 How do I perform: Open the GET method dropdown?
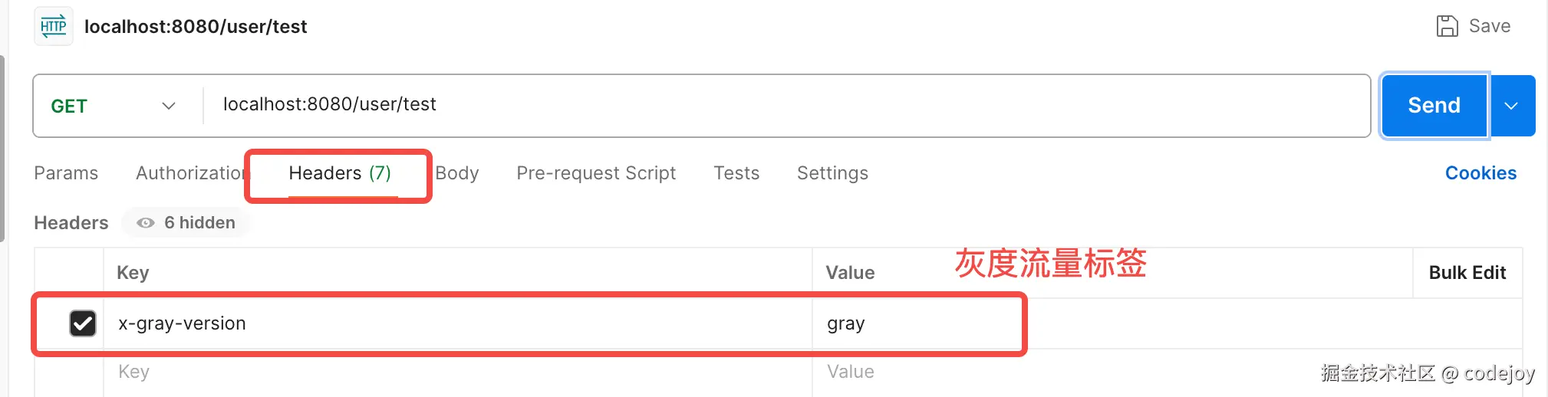pyautogui.click(x=114, y=106)
